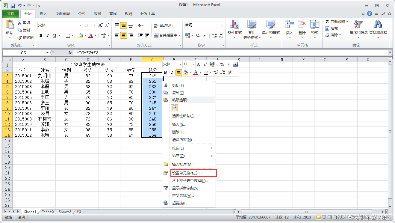Click the paste option icon in context menu
The image size is (395, 223).
[175, 108]
